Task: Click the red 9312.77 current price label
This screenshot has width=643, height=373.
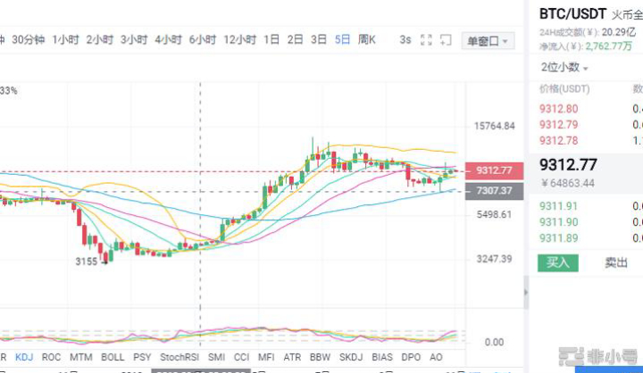Action: coord(494,170)
